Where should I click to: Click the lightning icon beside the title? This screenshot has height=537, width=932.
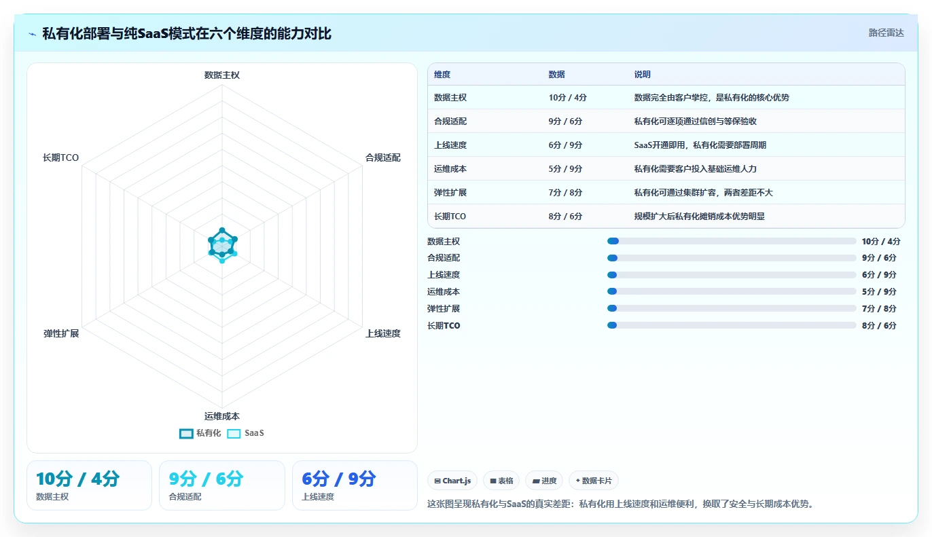33,33
